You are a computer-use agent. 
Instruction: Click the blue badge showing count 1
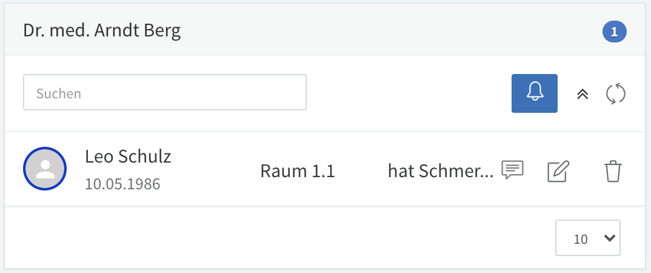pos(615,32)
